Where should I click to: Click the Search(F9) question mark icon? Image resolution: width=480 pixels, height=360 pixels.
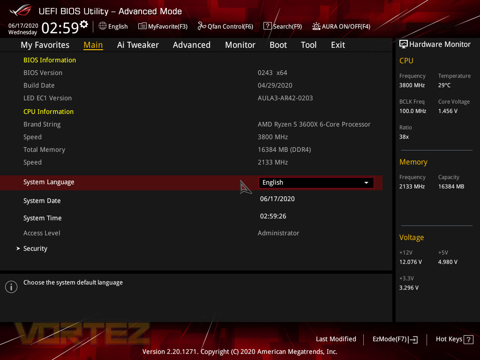point(267,26)
